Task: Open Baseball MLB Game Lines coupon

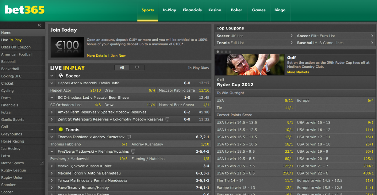Action: (335, 43)
